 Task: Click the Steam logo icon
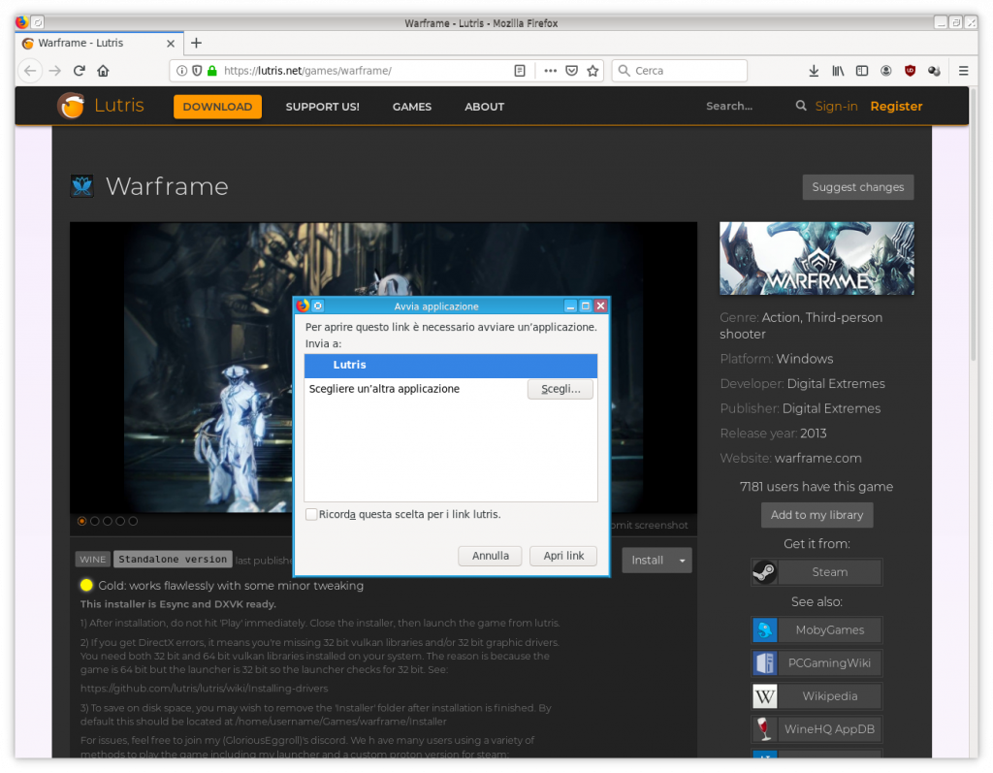tap(764, 573)
